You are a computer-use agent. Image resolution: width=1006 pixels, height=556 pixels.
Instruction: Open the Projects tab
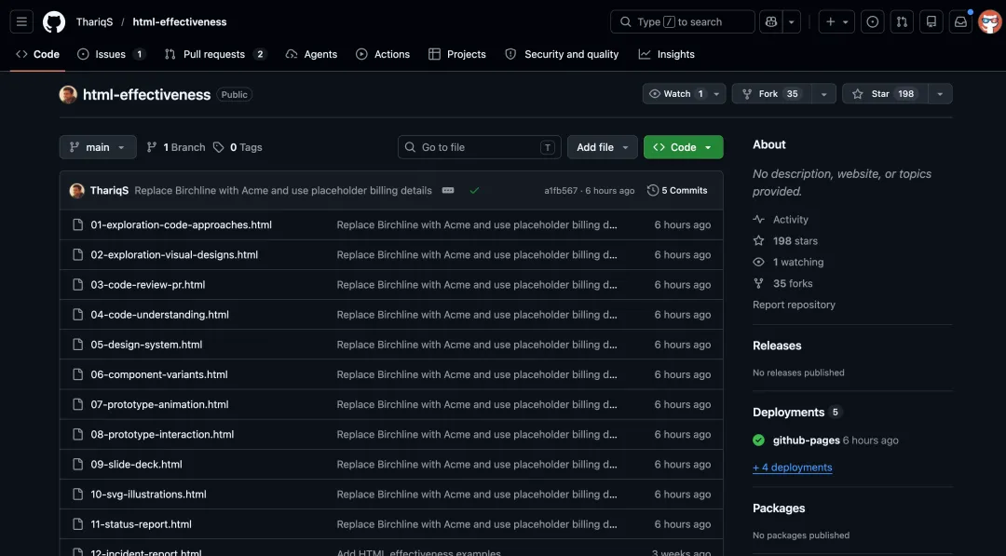[x=457, y=55]
